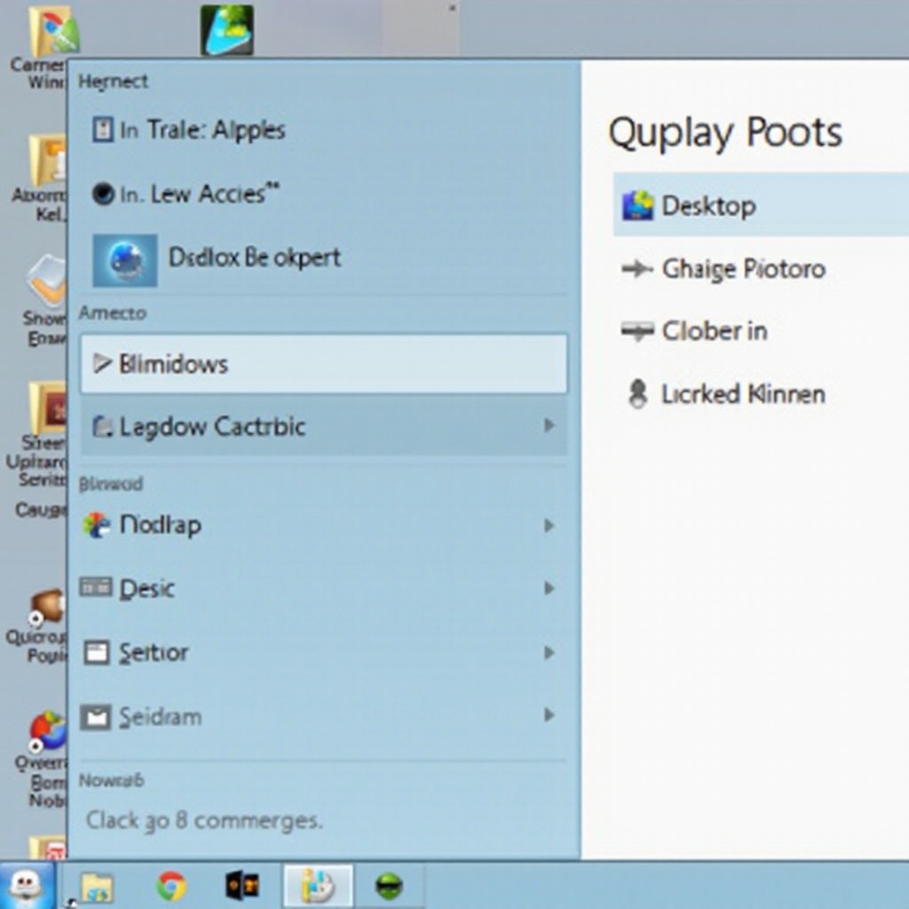Select the Blimidows menu entry

(x=323, y=364)
